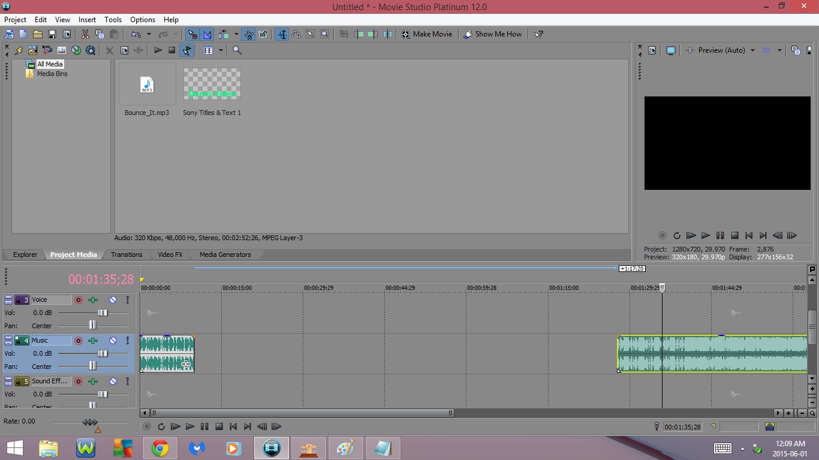
Task: Open the Options menu
Action: coord(143,20)
